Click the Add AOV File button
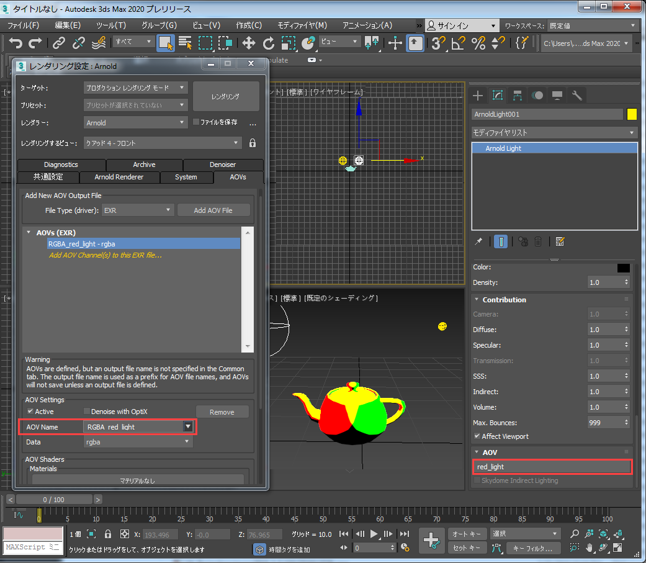Viewport: 646px width, 563px height. (x=213, y=210)
